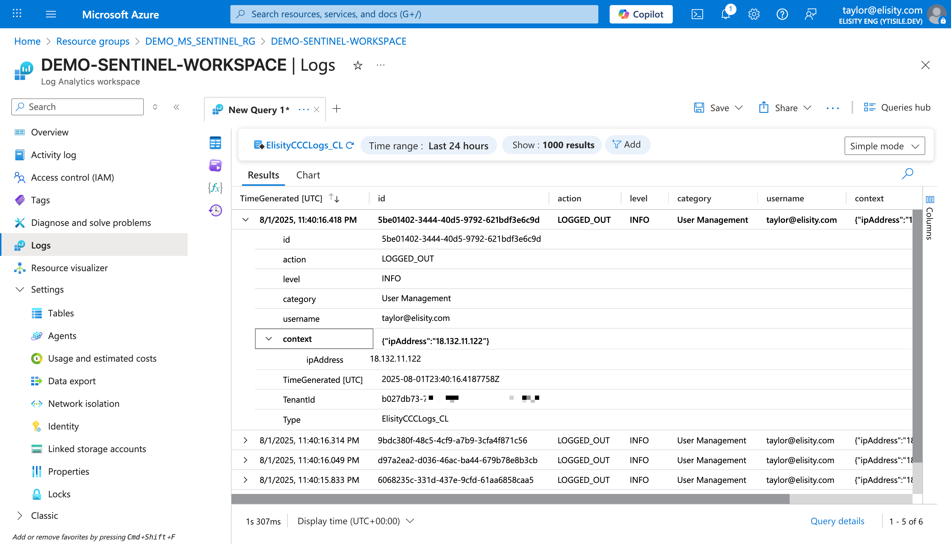Open Query details link
The width and height of the screenshot is (951, 544).
[837, 521]
